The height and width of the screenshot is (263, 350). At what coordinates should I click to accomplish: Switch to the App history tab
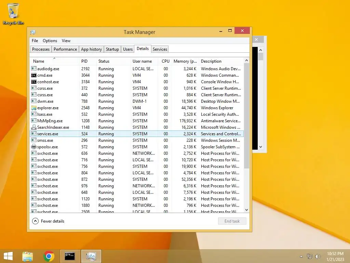coord(91,49)
